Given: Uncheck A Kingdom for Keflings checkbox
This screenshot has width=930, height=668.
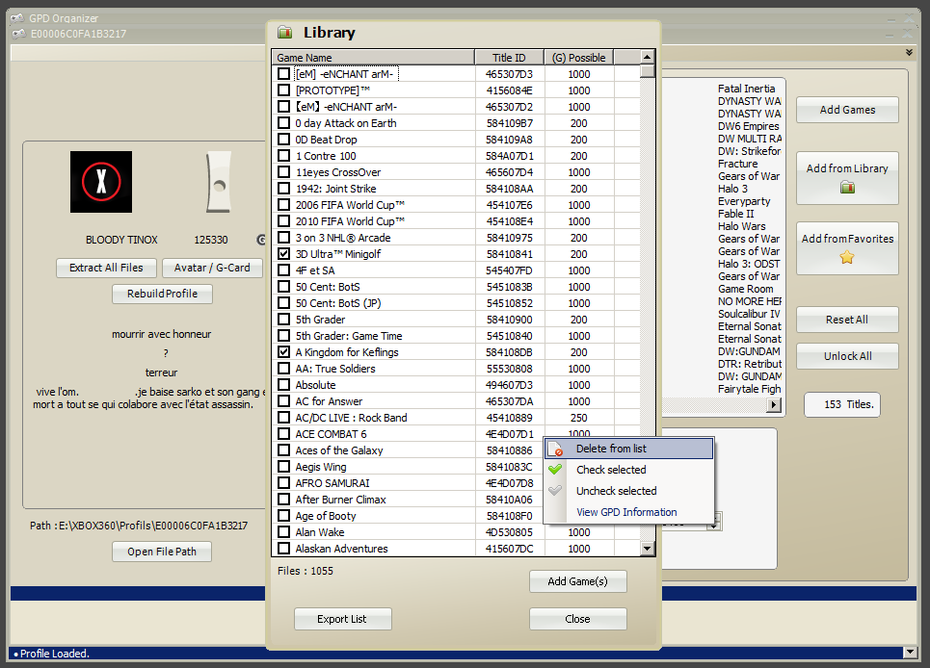Looking at the screenshot, I should pyautogui.click(x=284, y=352).
